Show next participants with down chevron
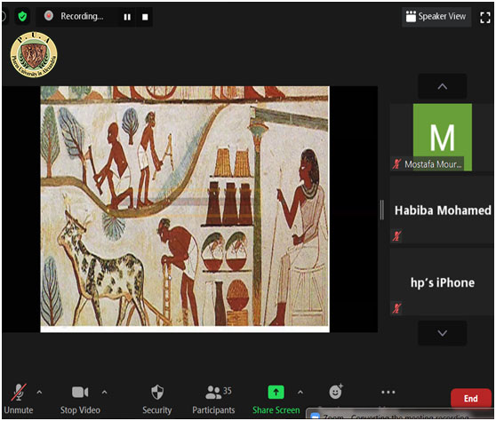Screen dimensions: 496x421 (443, 333)
